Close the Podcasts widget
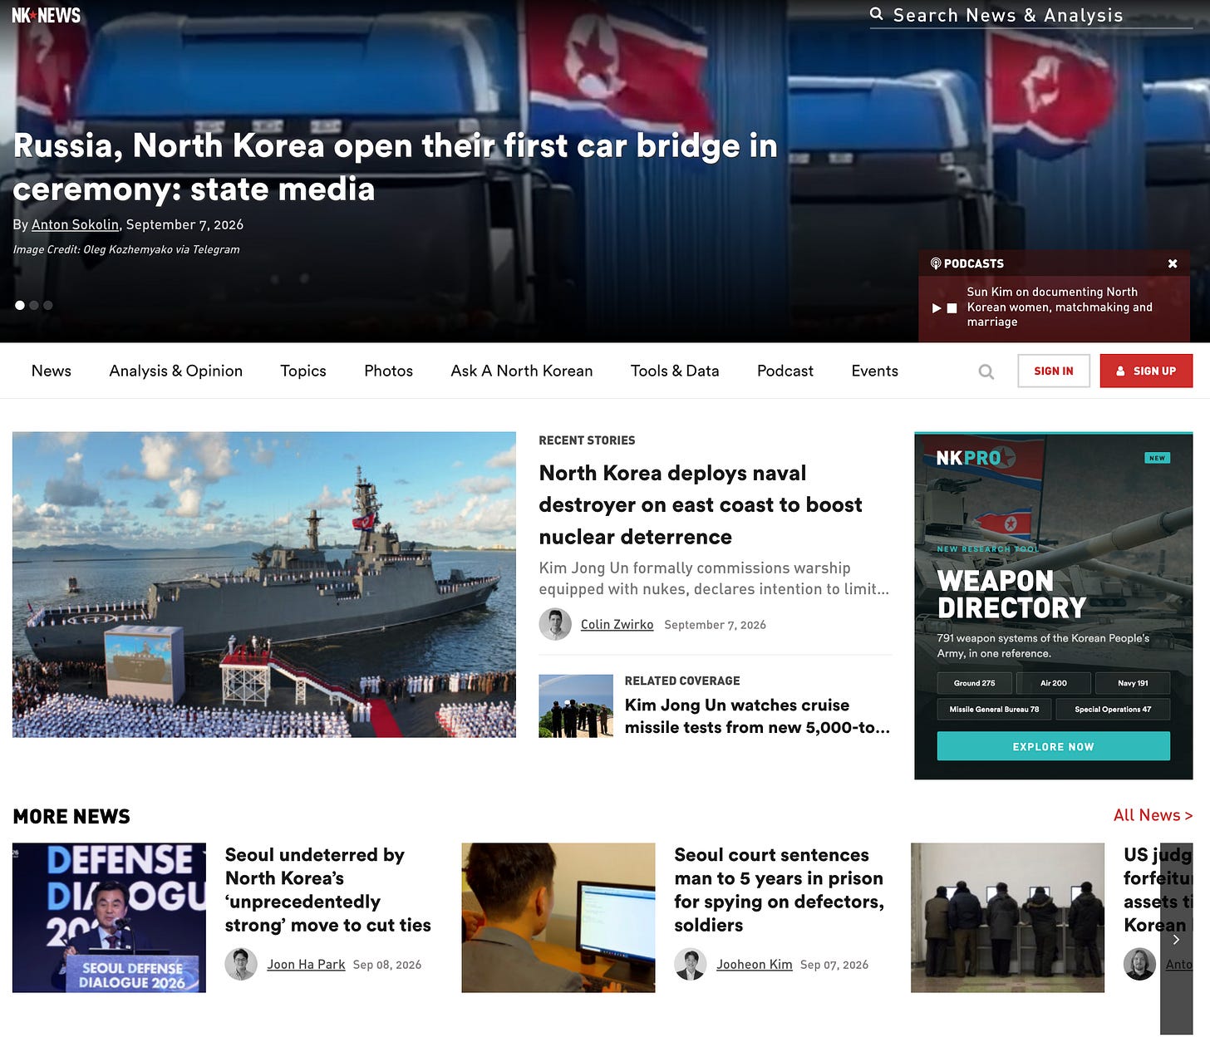The height and width of the screenshot is (1047, 1210). (1173, 263)
